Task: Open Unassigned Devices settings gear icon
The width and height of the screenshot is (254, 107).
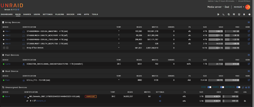Action: coord(246,87)
